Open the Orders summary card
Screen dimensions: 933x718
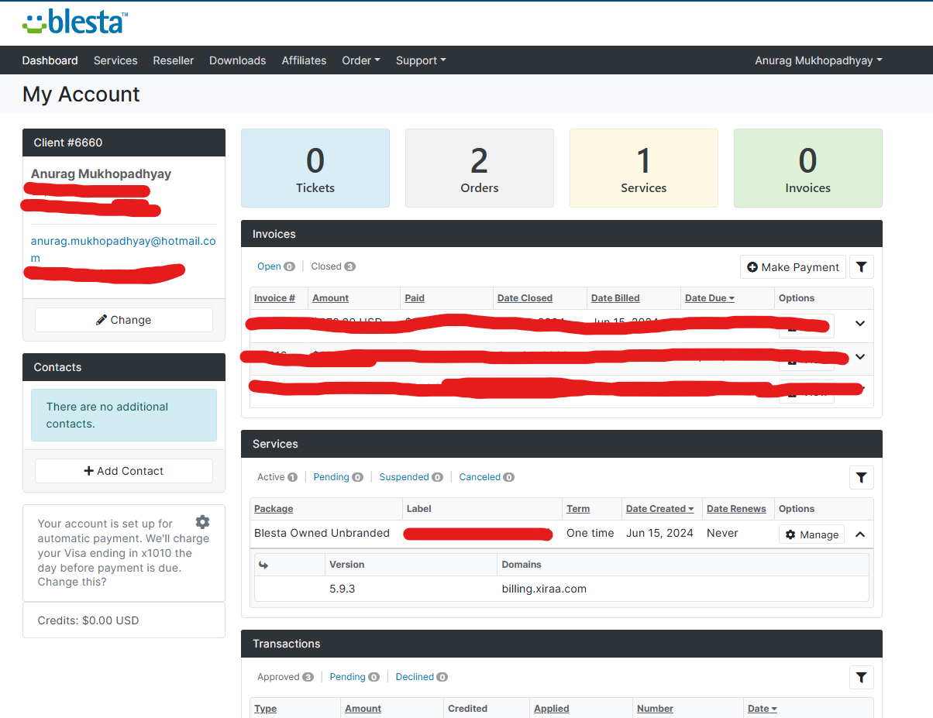click(480, 168)
